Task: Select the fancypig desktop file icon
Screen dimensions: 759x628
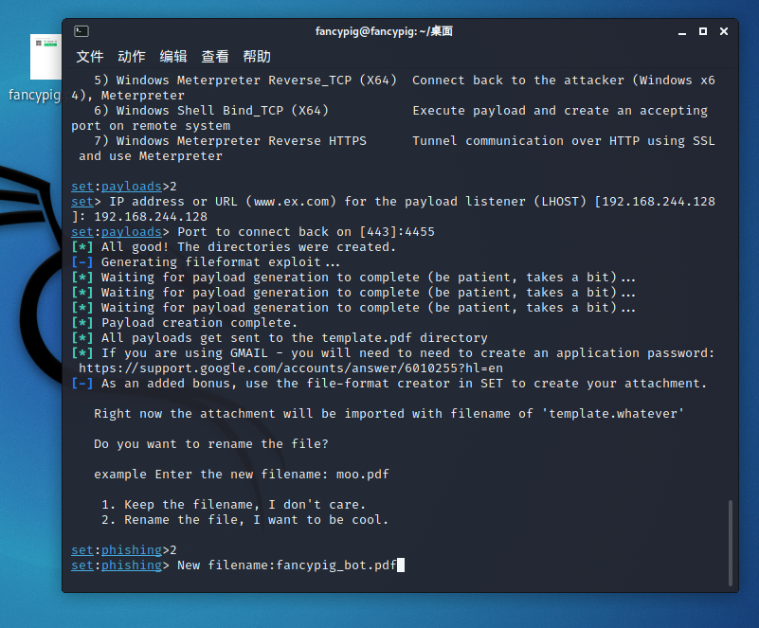Action: click(46, 57)
